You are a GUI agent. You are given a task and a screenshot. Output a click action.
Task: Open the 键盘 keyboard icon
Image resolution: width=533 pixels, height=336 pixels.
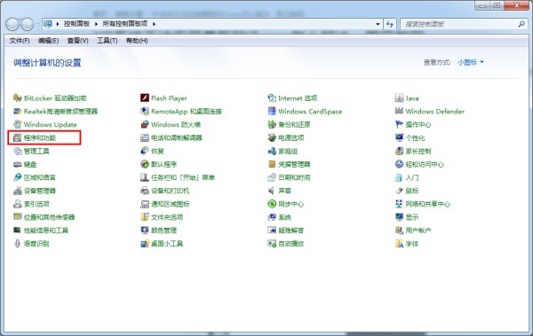[x=18, y=164]
